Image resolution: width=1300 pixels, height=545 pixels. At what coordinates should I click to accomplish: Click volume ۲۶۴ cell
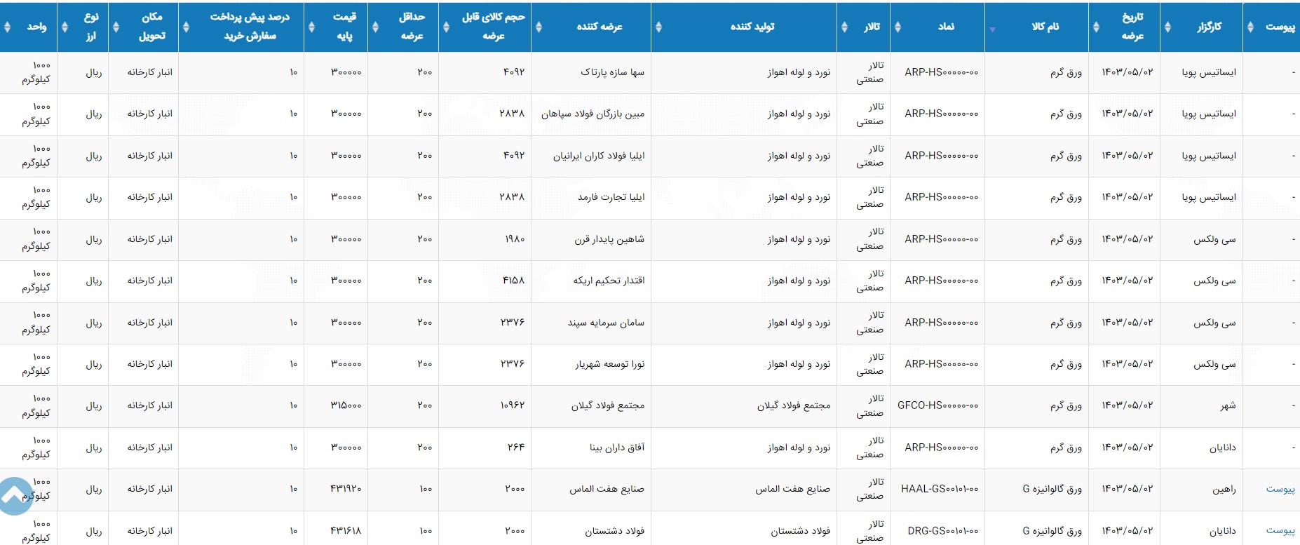click(x=516, y=448)
